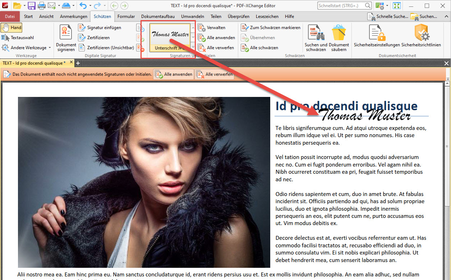Select the Thomas Muster signature thumbnail

(170, 38)
